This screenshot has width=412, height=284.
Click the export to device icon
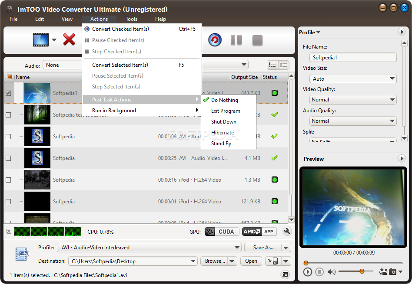tap(273, 261)
